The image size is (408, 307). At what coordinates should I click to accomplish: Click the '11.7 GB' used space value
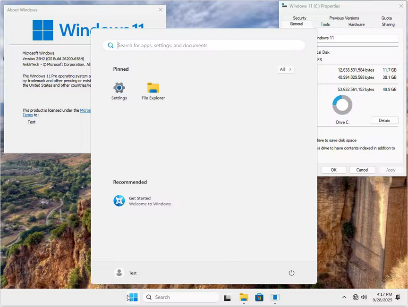(x=389, y=70)
